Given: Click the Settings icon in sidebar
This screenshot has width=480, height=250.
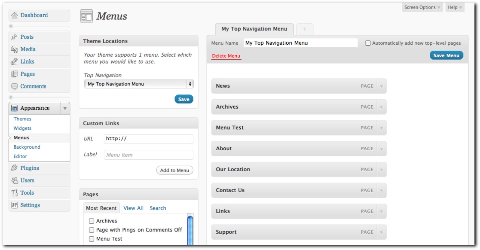Looking at the screenshot, I should point(14,205).
